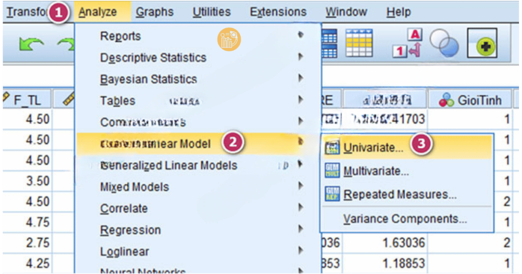Choose Variance Components option
The width and height of the screenshot is (522, 274).
point(405,219)
